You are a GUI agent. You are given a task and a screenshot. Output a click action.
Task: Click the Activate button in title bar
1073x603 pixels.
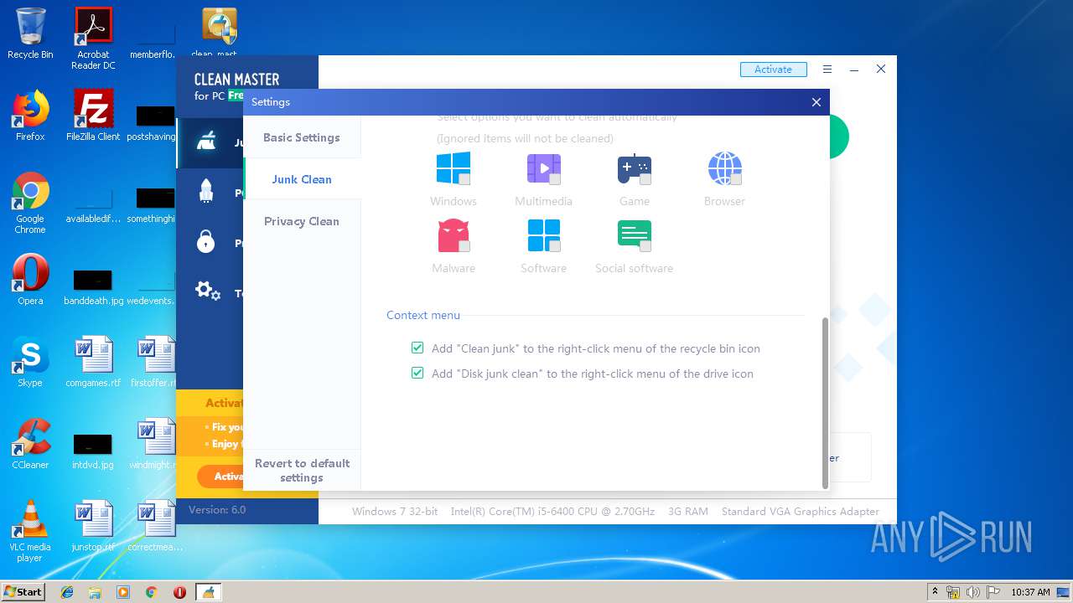pos(773,70)
